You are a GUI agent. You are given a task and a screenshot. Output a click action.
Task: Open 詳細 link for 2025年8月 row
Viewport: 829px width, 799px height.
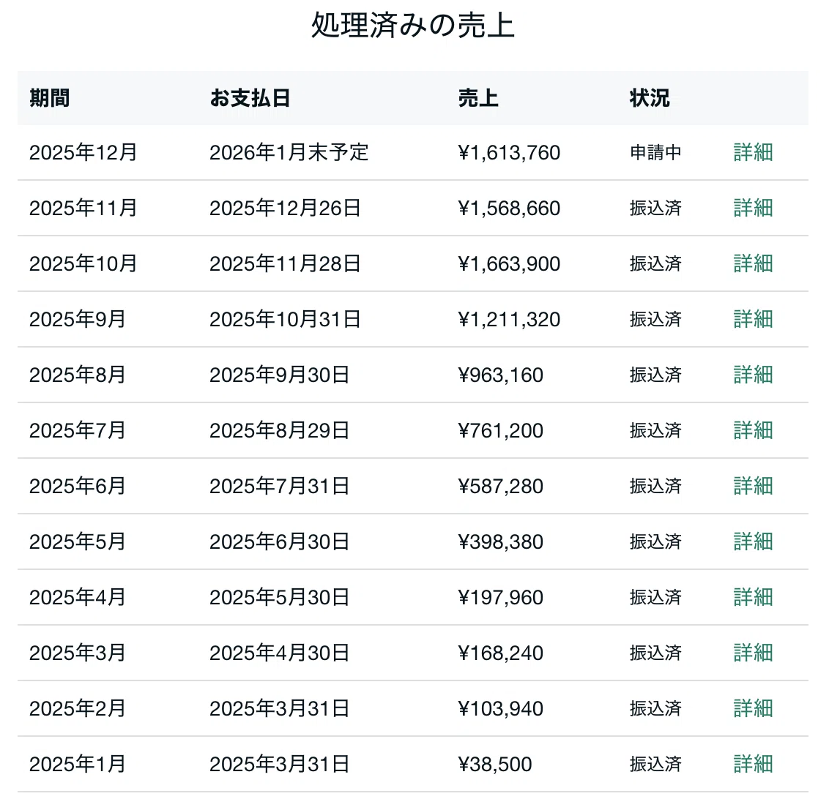[753, 375]
